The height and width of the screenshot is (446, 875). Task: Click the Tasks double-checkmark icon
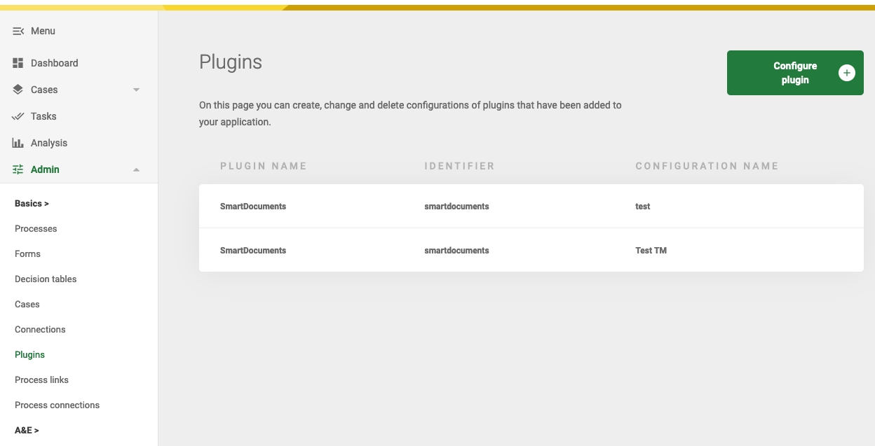click(x=18, y=116)
